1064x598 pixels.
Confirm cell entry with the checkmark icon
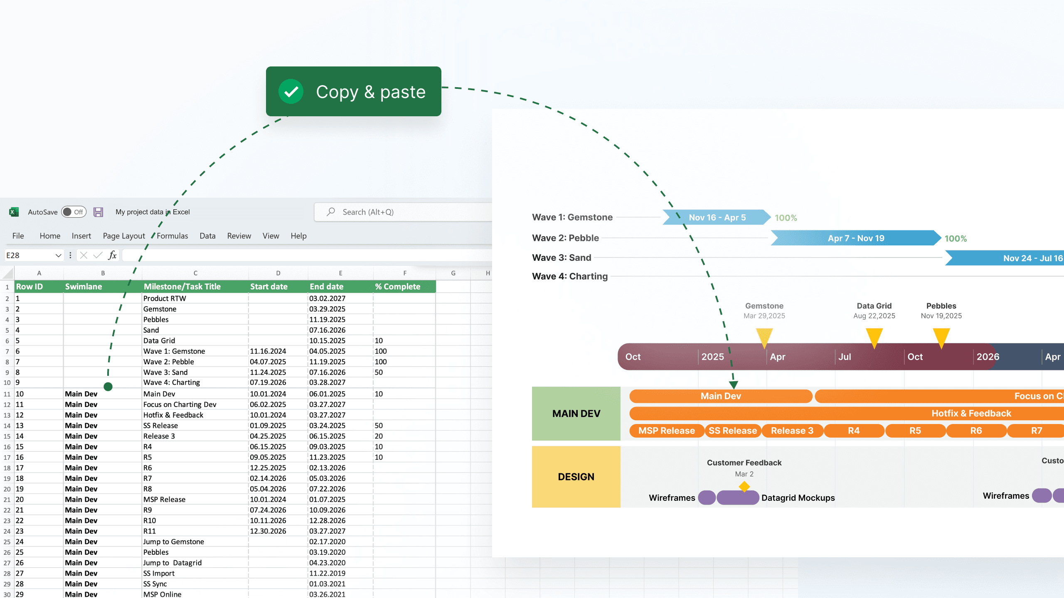tap(97, 255)
